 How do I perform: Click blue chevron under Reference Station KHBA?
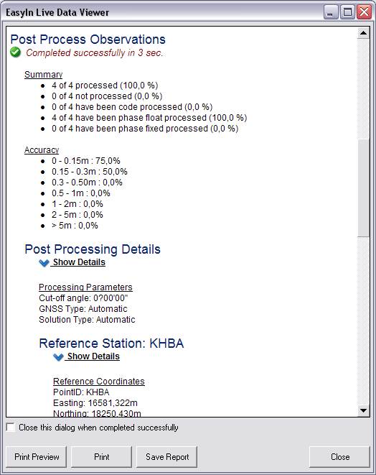tap(58, 357)
